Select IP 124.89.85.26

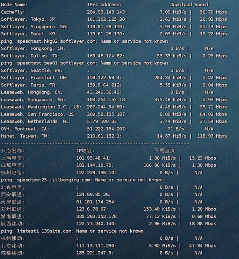click(x=94, y=195)
